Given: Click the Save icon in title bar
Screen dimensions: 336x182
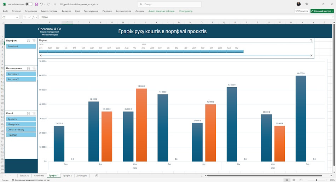Looking at the screenshot, I should point(36,4).
